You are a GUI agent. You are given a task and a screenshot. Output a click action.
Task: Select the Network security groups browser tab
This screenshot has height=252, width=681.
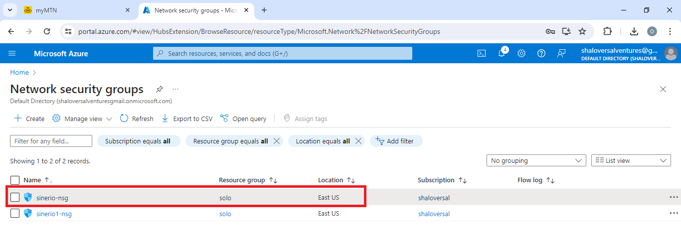point(196,10)
